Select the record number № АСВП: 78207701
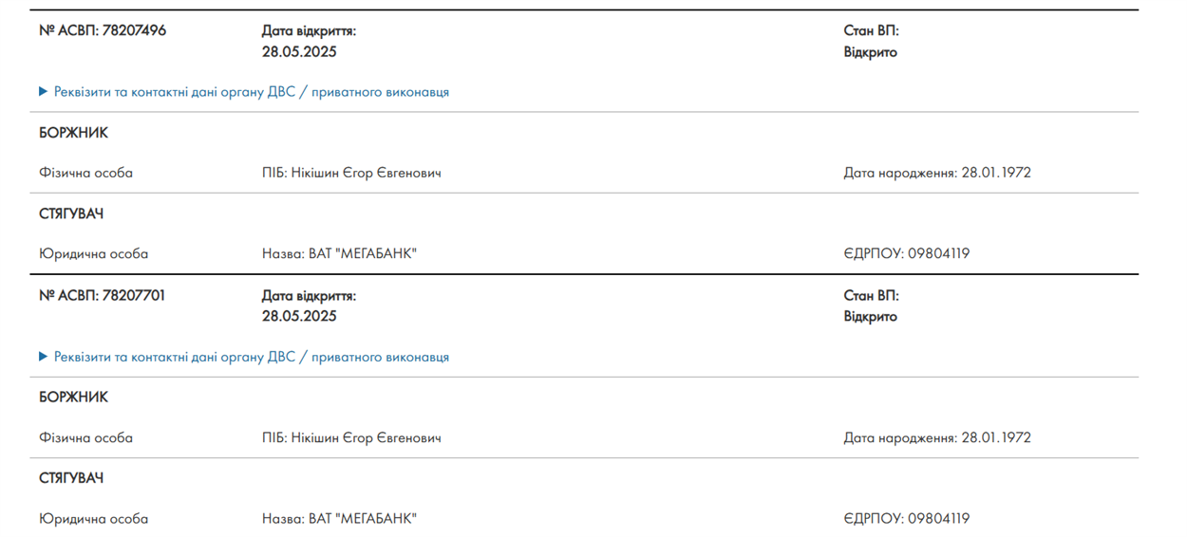1187x537 pixels. click(x=103, y=295)
